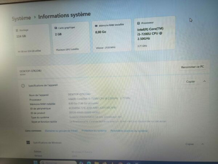Go back to Système in the breadcrumb

[21, 18]
